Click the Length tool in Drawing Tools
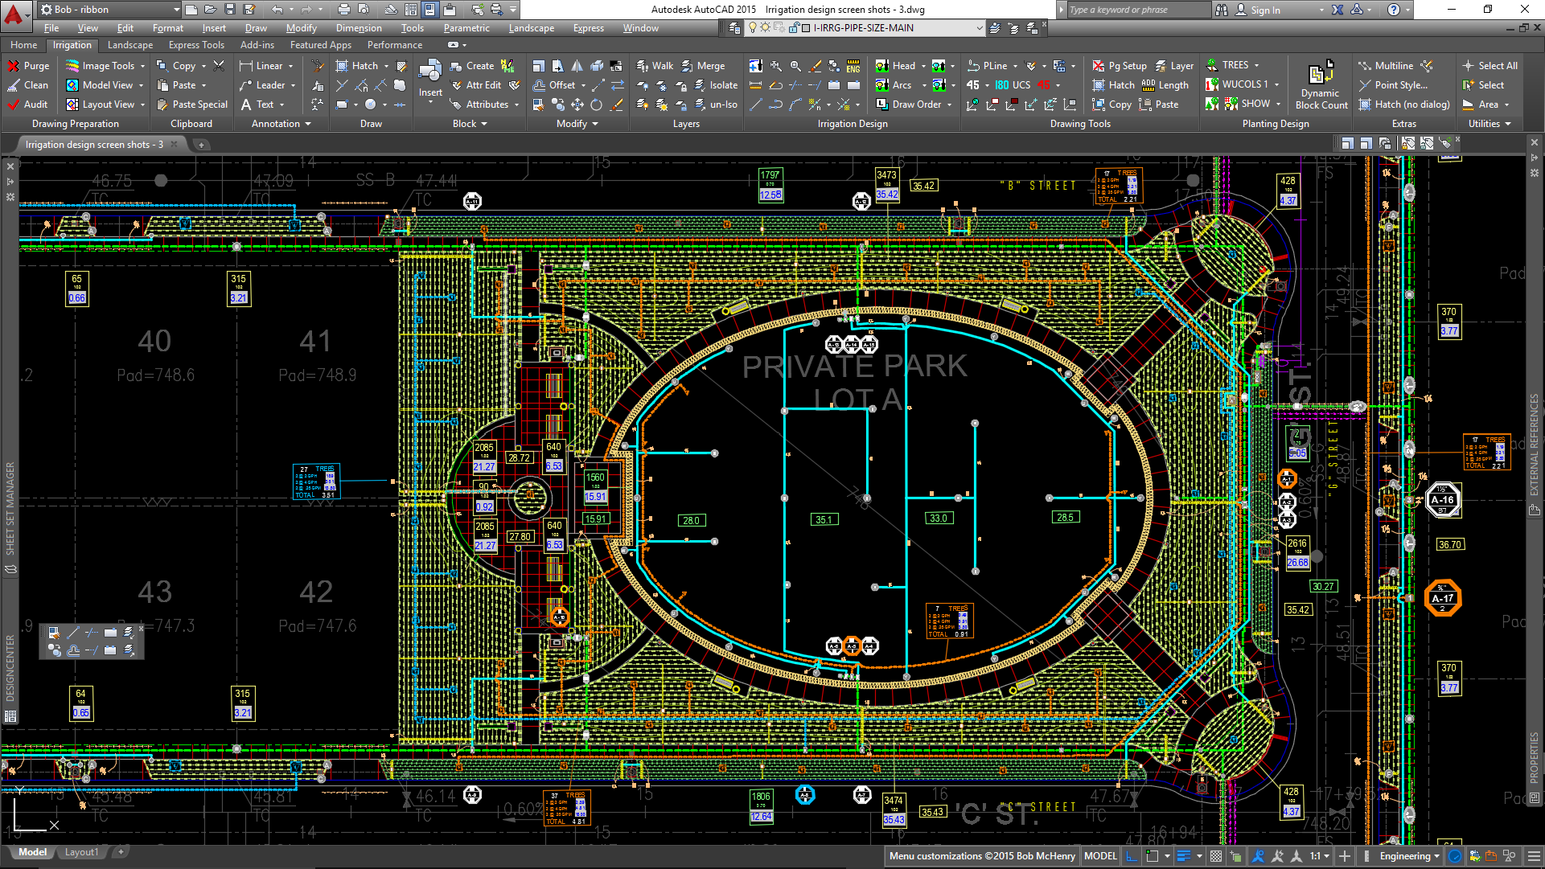The height and width of the screenshot is (869, 1545). point(1165,85)
